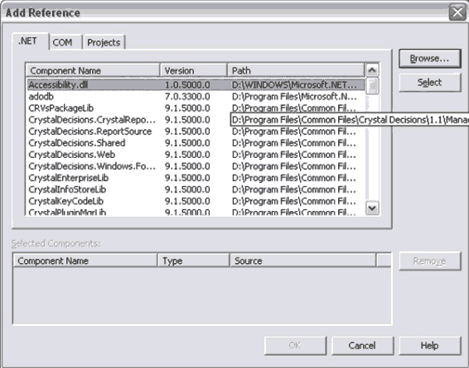Click the D:\Program Files\Microsoft.N... path of adodb
The width and height of the screenshot is (469, 368).
tap(294, 97)
